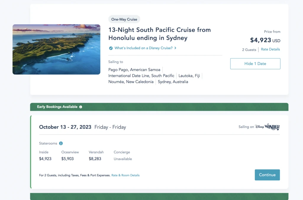Open the Rate Details link
Image resolution: width=303 pixels, height=200 pixels.
pyautogui.click(x=270, y=49)
